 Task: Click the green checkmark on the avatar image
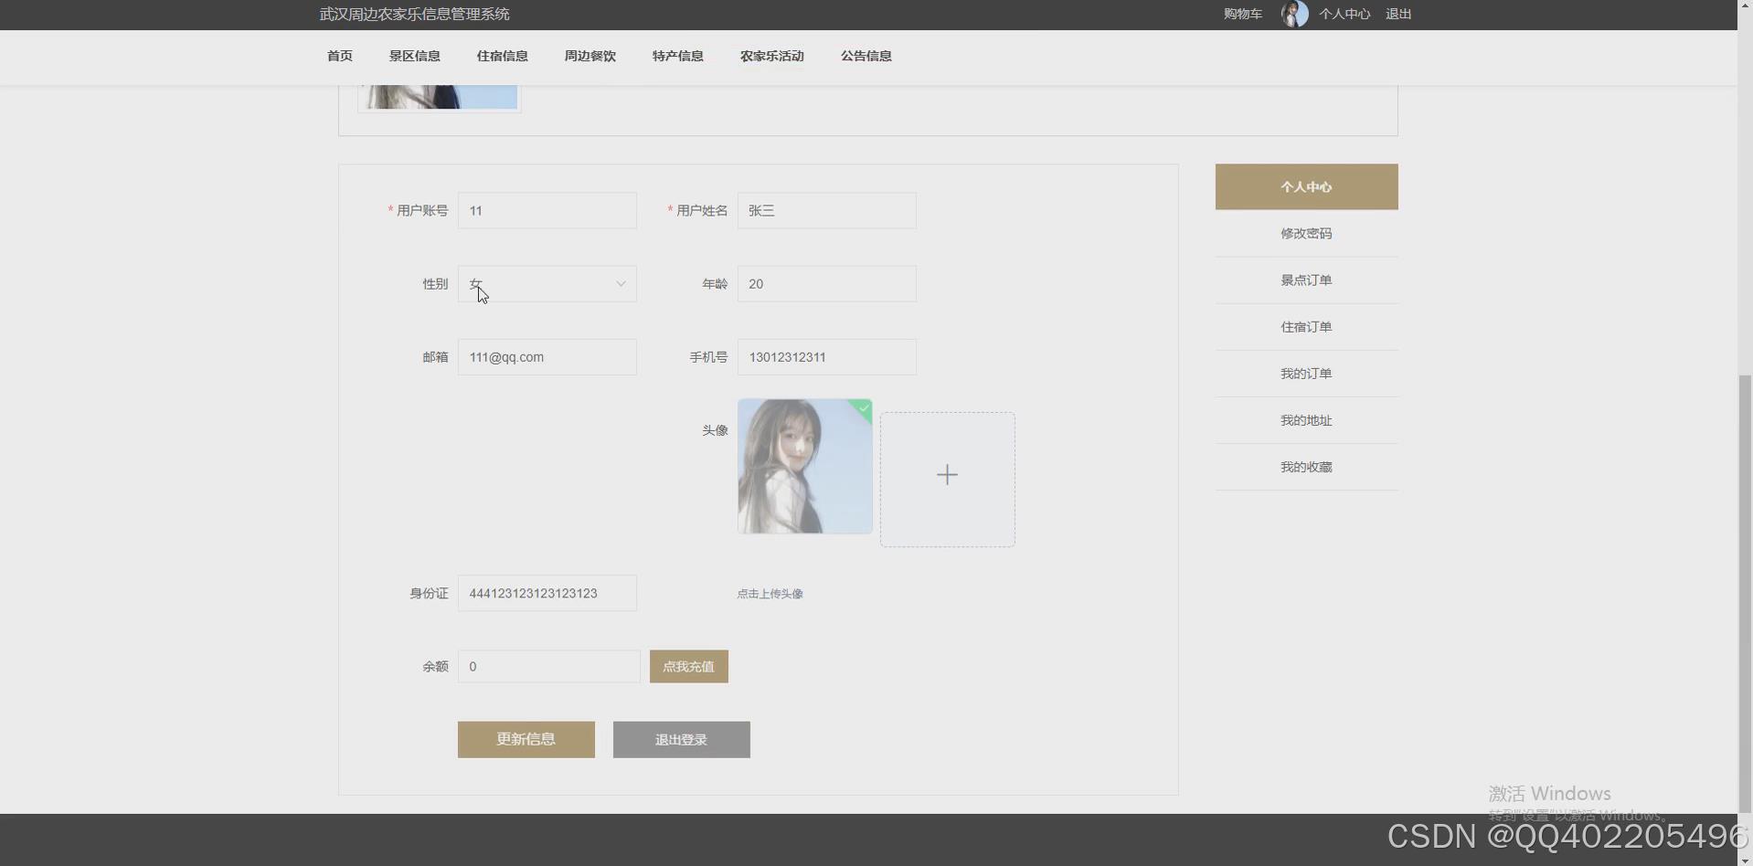(x=862, y=409)
